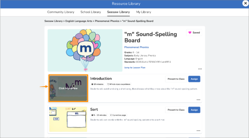This screenshot has width=249, height=138.
Task: Toggle the pink heart Saved button
Action: click(194, 32)
